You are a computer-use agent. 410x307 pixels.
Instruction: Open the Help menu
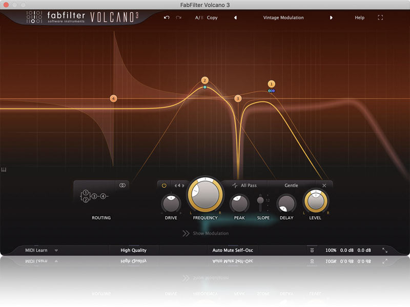[359, 17]
